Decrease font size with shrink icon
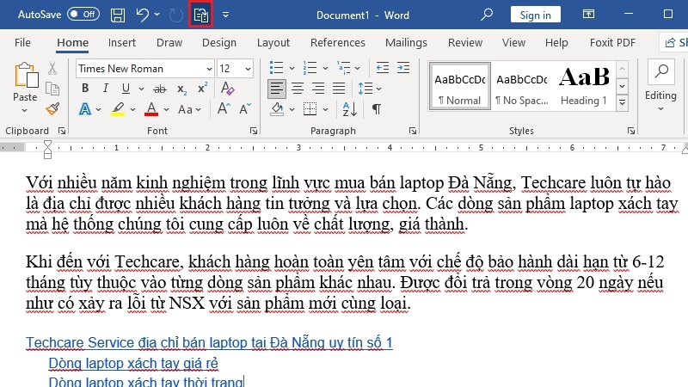The height and width of the screenshot is (387, 688). (x=245, y=108)
